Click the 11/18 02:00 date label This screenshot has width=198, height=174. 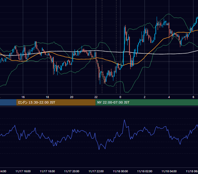coord(145,171)
